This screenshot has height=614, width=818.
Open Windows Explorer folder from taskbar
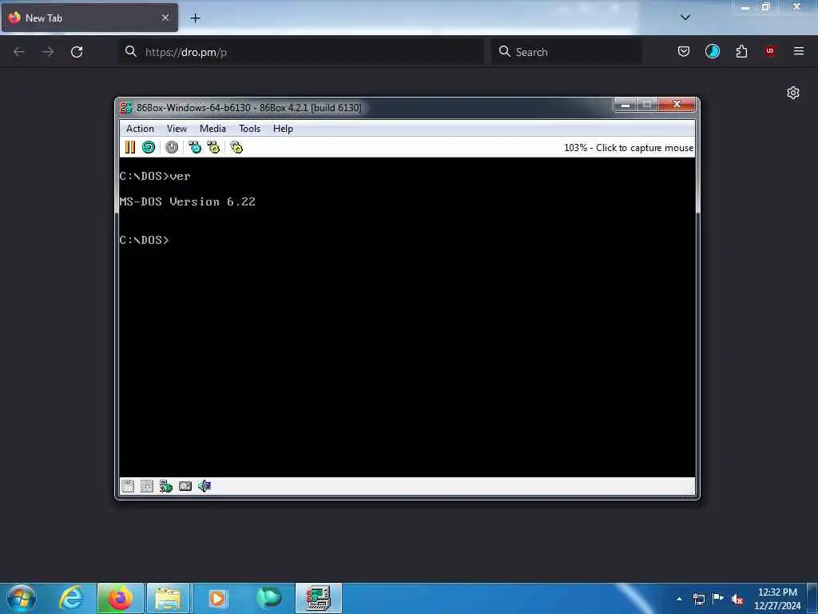[169, 598]
